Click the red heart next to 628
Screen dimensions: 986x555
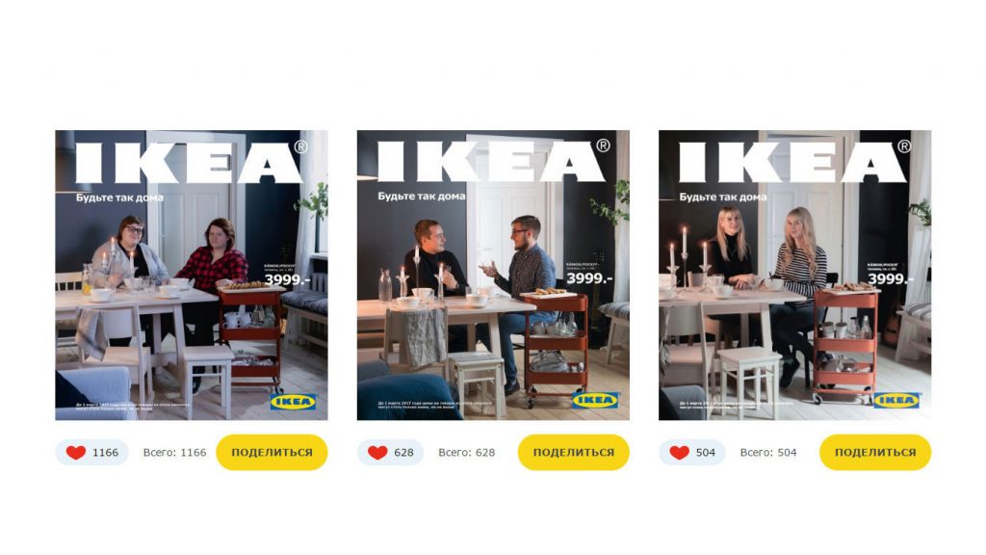pos(377,453)
